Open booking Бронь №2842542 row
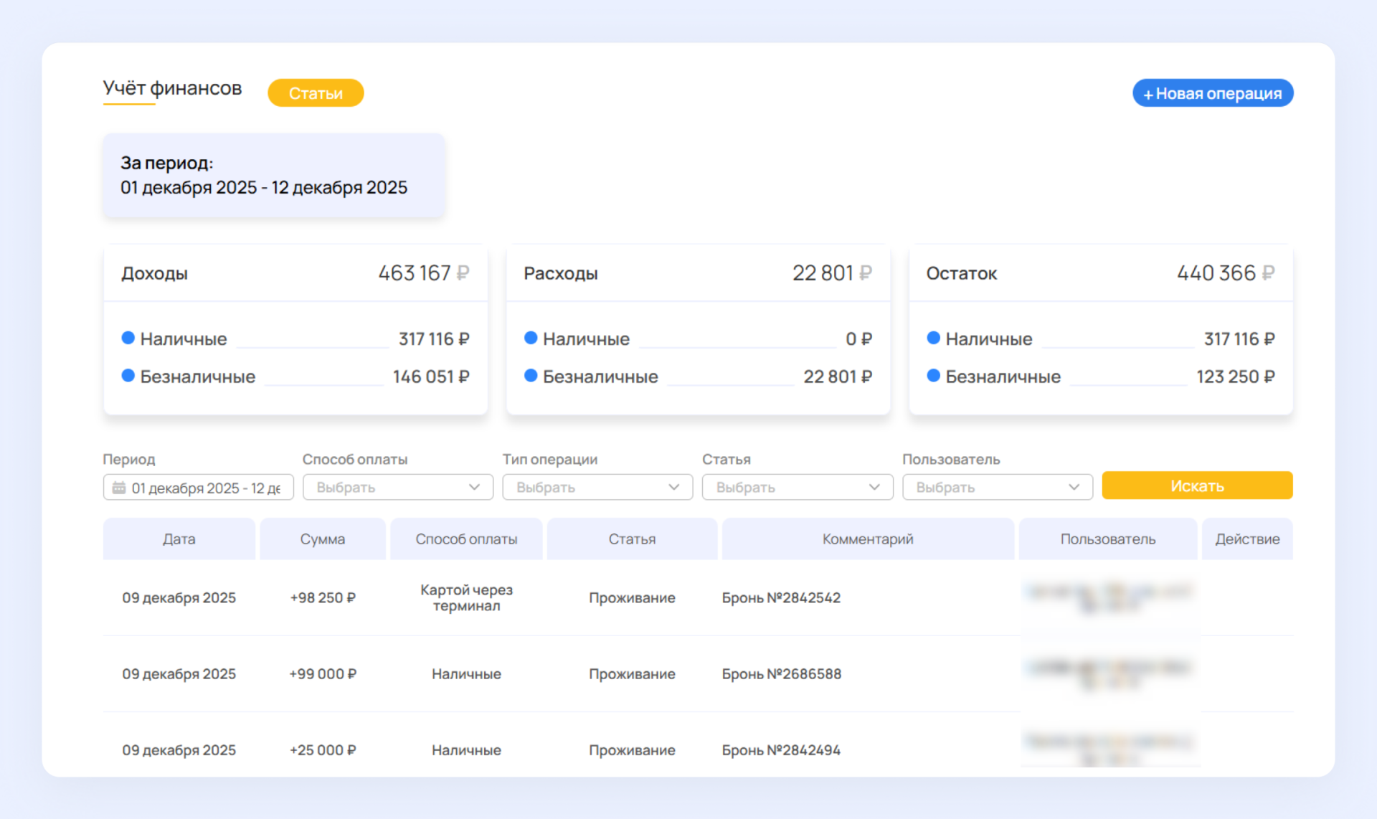The height and width of the screenshot is (819, 1377). click(x=781, y=597)
